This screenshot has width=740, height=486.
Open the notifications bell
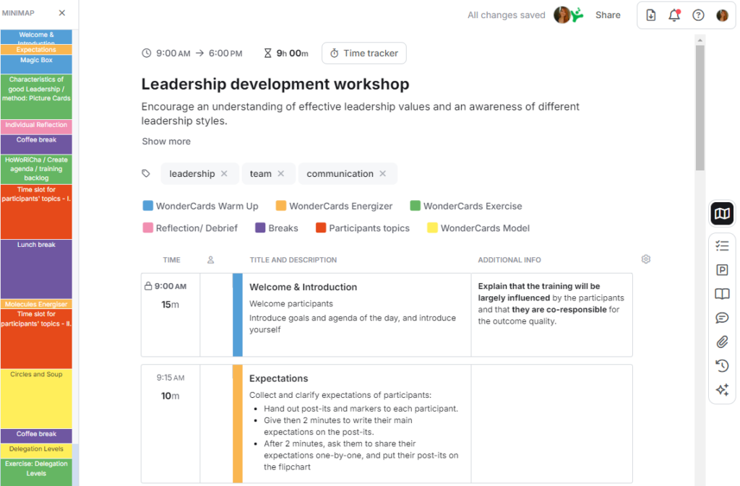click(x=674, y=15)
